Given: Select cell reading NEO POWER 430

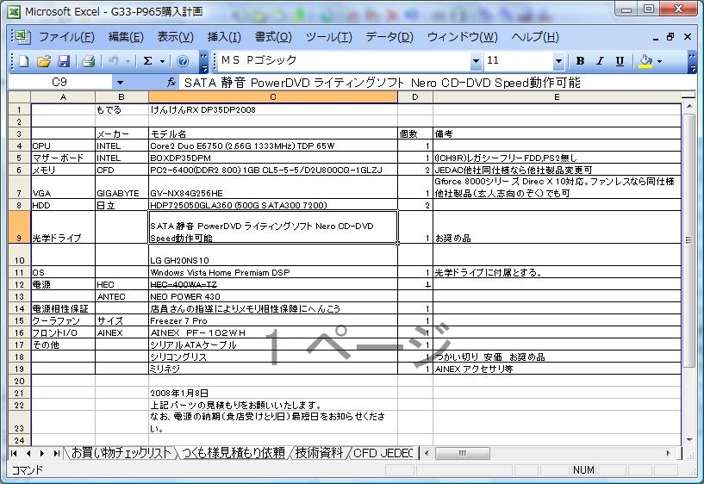Looking at the screenshot, I should tap(273, 296).
